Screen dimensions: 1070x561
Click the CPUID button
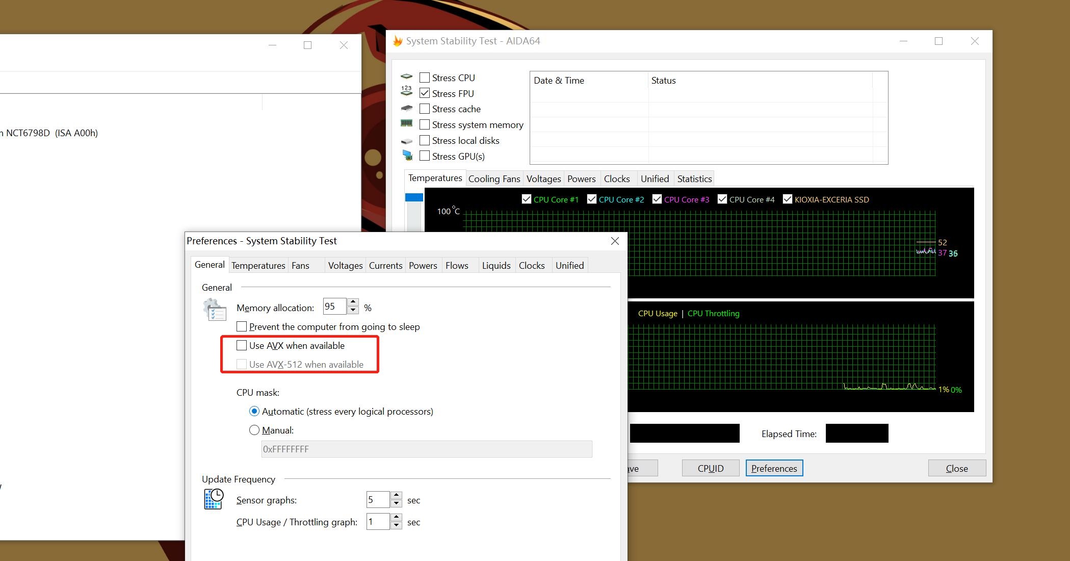point(710,468)
